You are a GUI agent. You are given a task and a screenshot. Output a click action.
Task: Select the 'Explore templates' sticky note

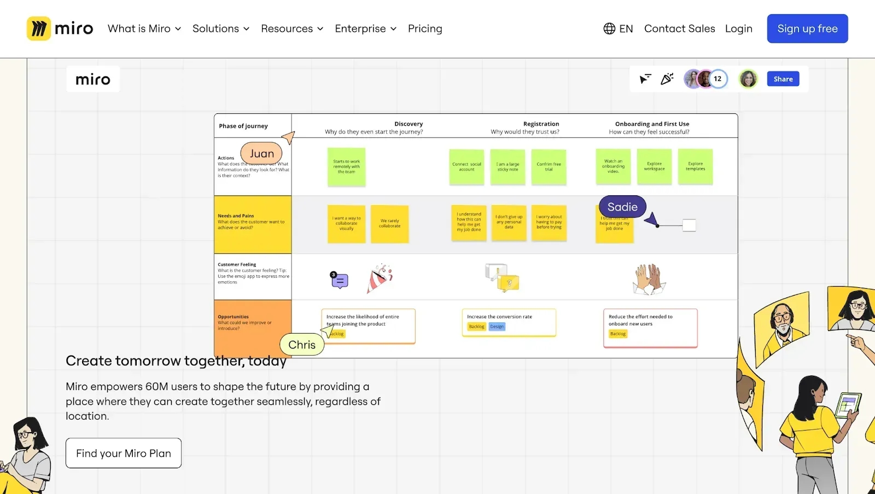[695, 166]
